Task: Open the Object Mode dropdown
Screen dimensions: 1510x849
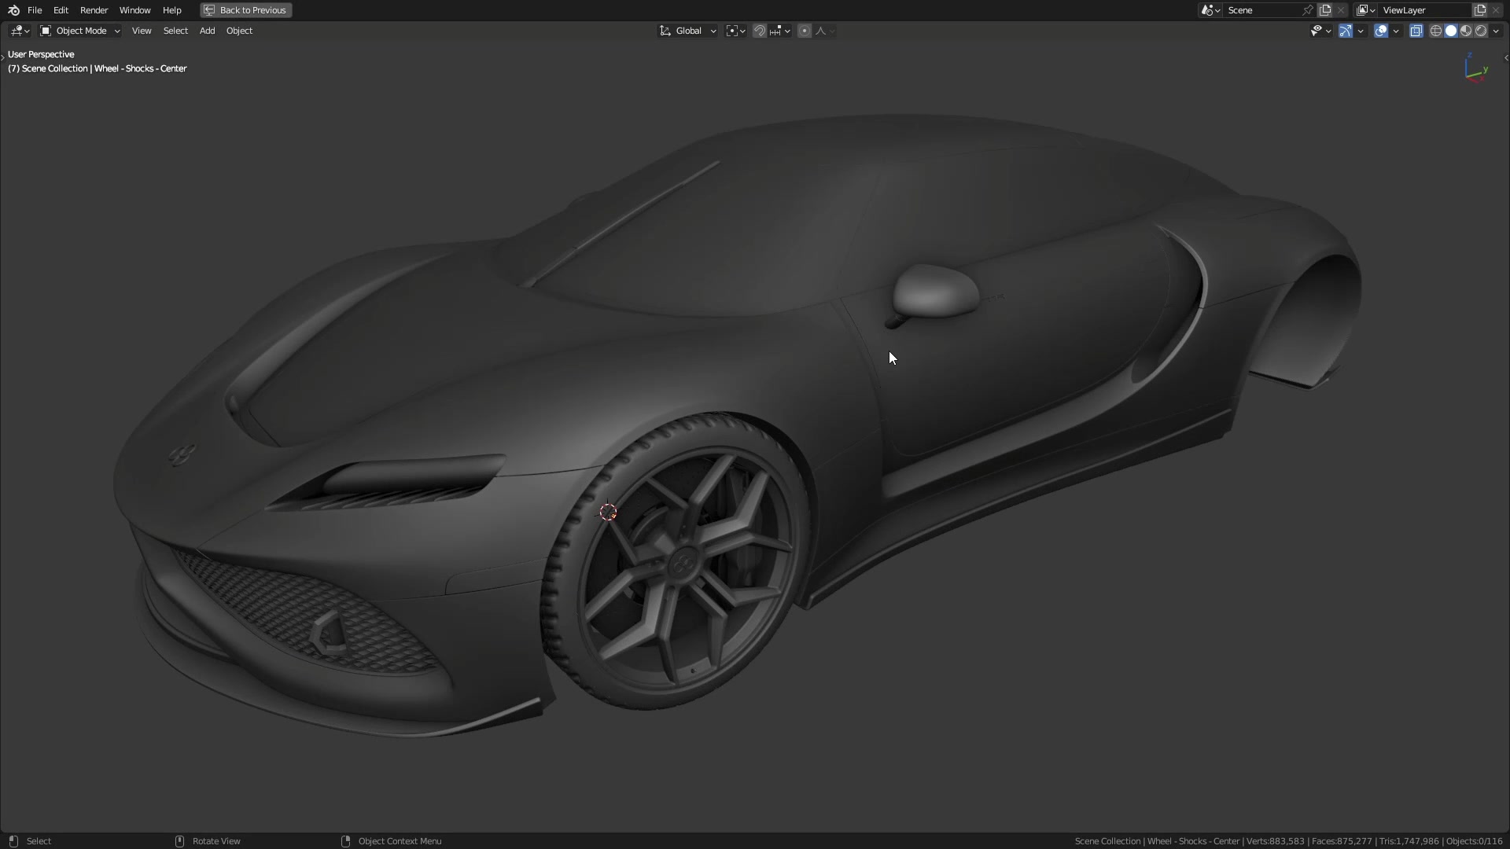Action: pyautogui.click(x=79, y=31)
